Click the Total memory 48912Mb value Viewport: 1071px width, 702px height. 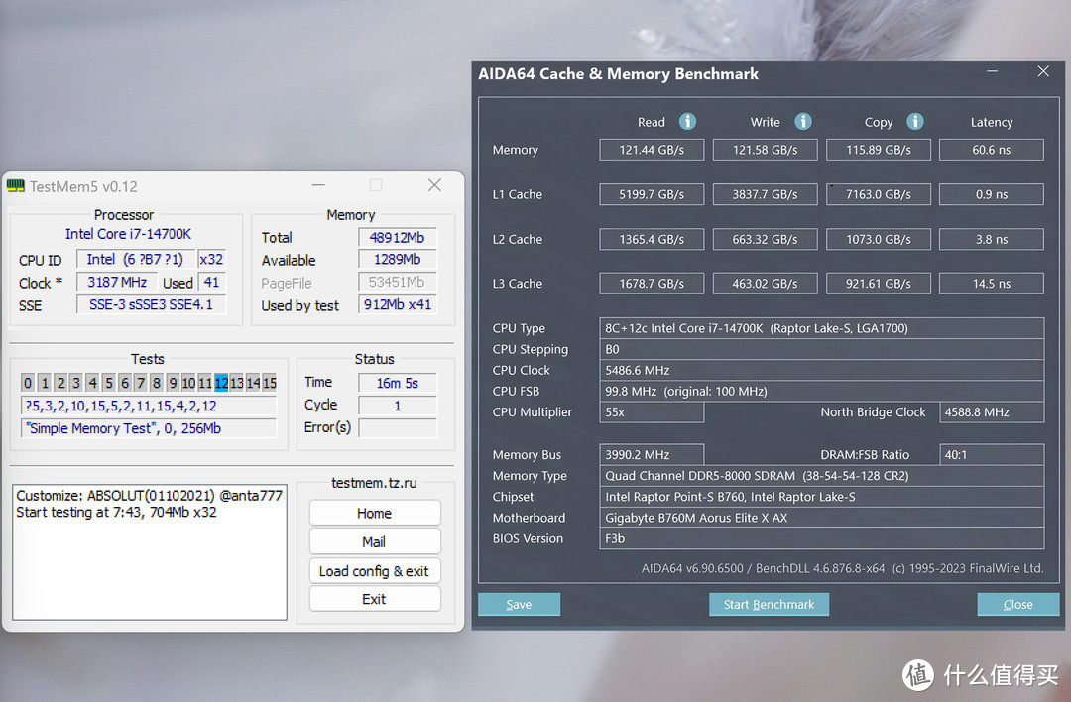pyautogui.click(x=397, y=238)
